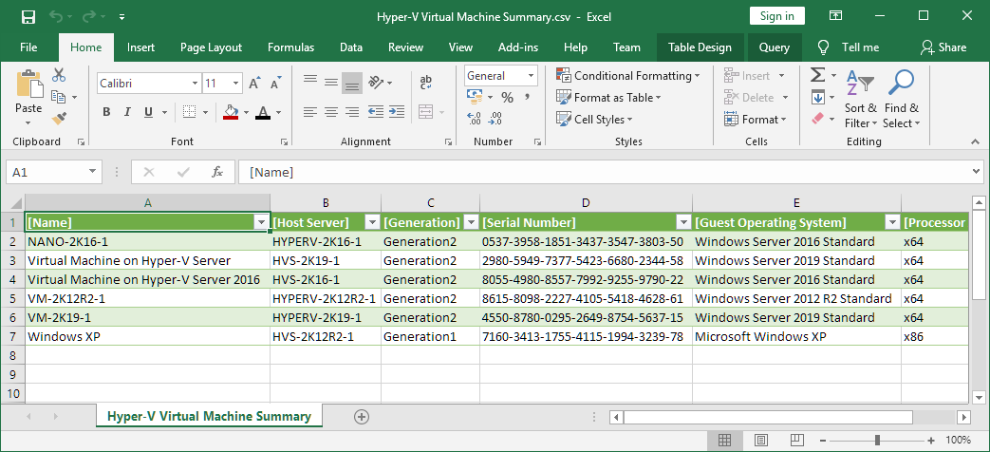Toggle Wrap Text button
990x452 pixels.
tap(426, 82)
